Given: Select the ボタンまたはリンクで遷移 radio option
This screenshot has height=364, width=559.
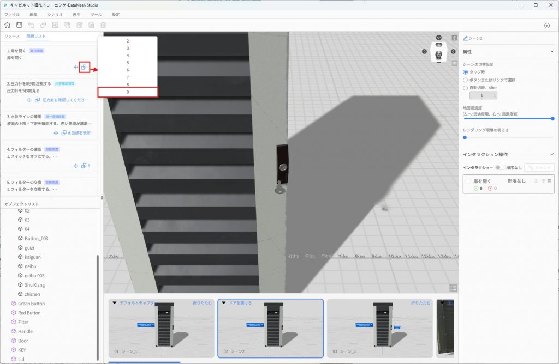Looking at the screenshot, I should pos(466,80).
